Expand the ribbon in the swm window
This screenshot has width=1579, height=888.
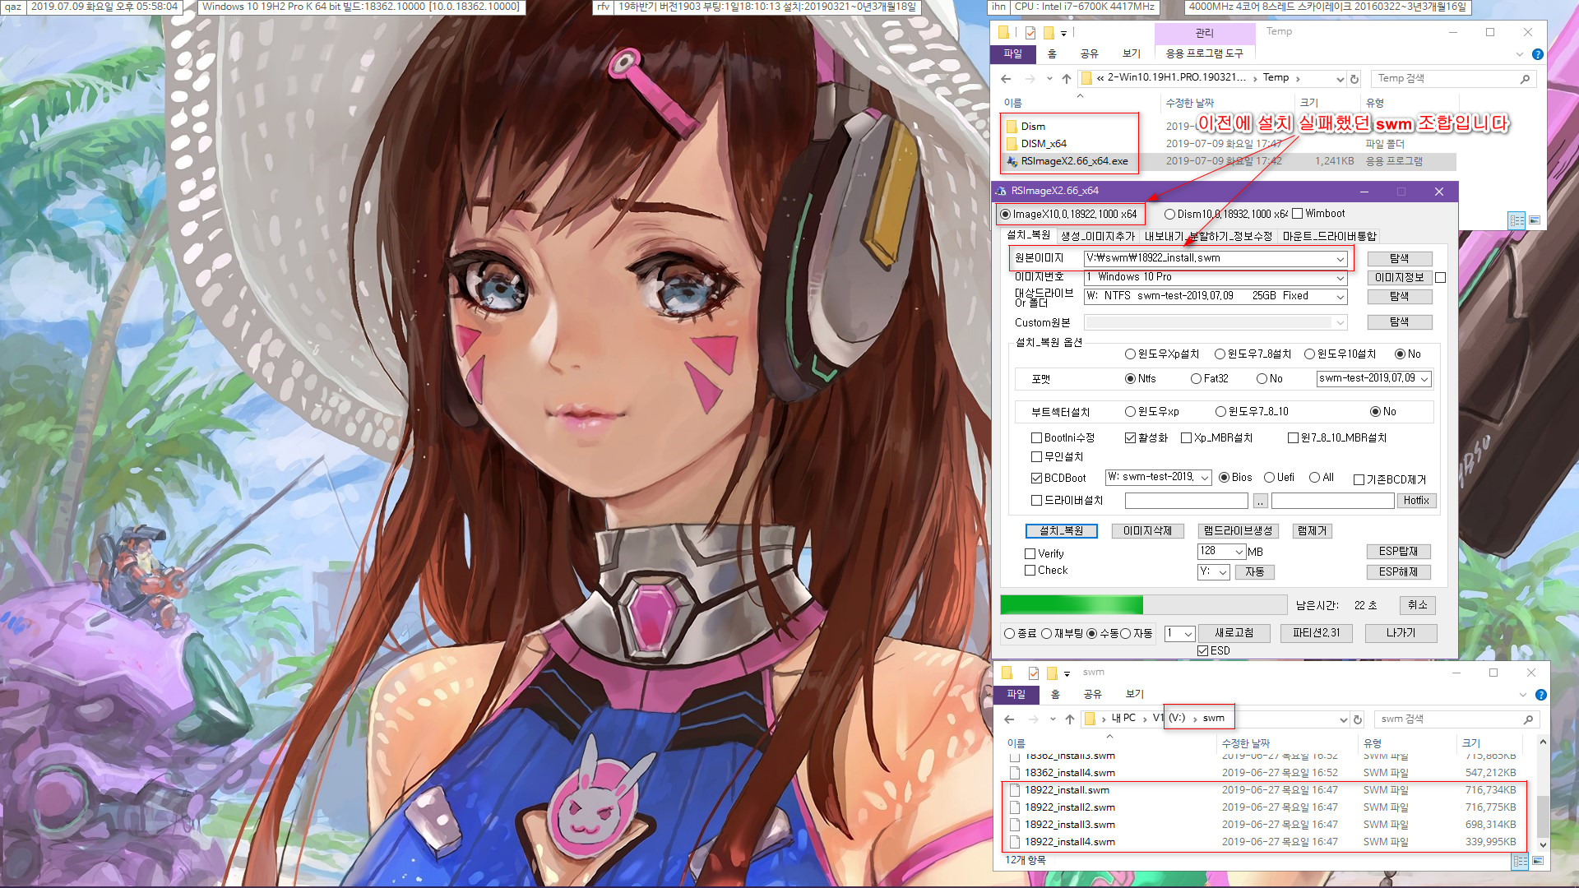click(x=1522, y=695)
